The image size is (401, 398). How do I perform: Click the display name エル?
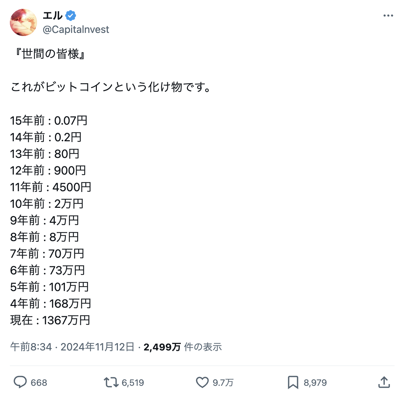click(51, 15)
